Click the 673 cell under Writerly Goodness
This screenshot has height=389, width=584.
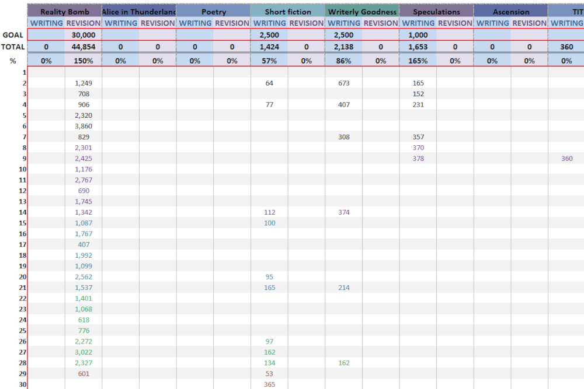344,83
